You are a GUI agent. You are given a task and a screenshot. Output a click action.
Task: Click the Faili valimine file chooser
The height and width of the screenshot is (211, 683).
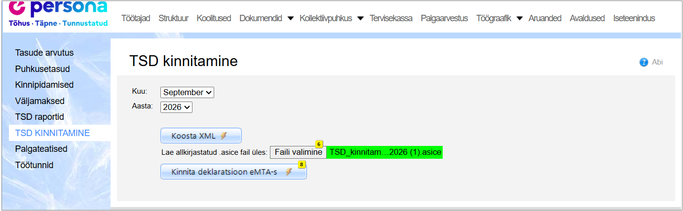(298, 152)
